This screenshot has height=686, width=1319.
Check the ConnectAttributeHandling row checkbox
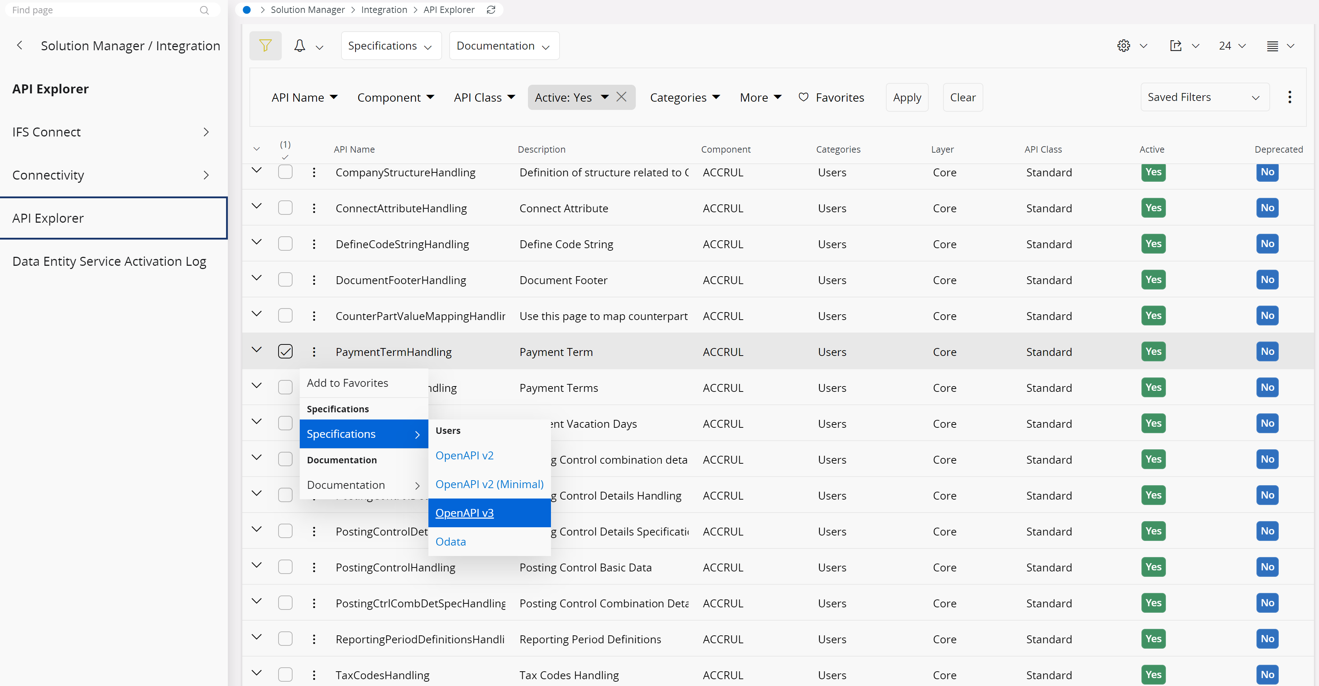[x=285, y=208]
